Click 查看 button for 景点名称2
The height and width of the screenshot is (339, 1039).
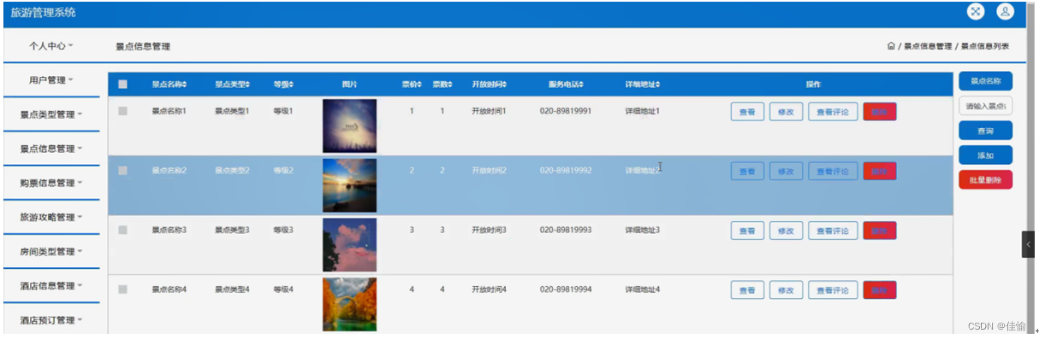(x=747, y=172)
